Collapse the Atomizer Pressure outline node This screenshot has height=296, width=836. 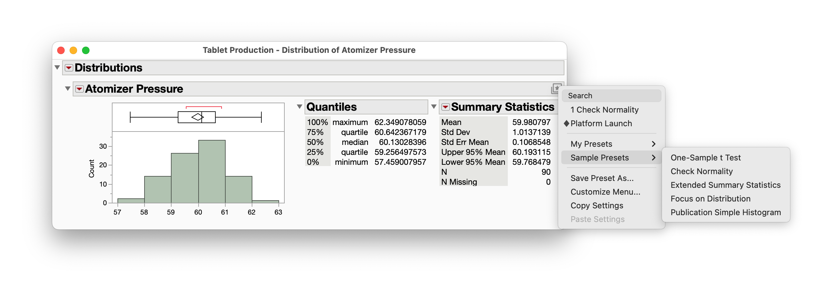pos(67,88)
